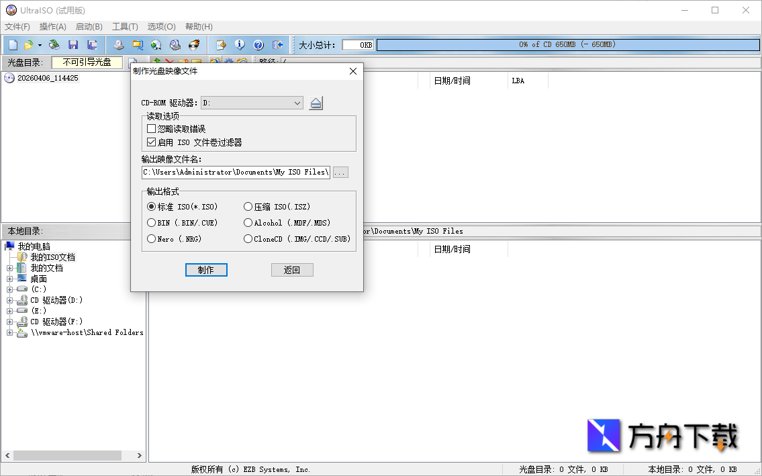Create a new ISO document
This screenshot has height=476, width=762.
tap(12, 44)
